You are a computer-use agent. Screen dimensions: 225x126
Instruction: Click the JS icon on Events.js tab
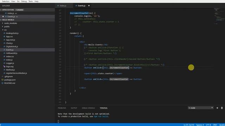(76, 6)
